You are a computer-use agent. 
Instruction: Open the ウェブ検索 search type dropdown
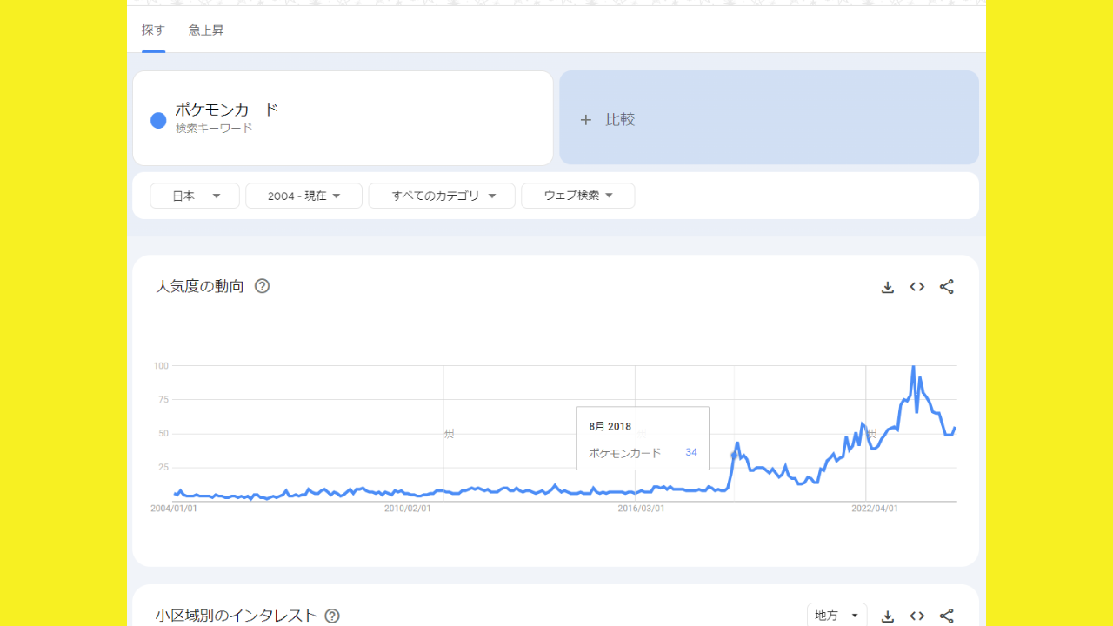[x=578, y=196]
